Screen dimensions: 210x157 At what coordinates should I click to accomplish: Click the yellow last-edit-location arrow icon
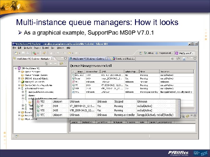click(x=69, y=53)
